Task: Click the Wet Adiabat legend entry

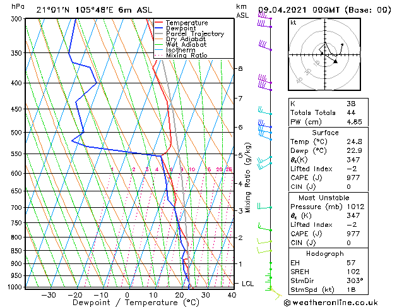Action: tap(181, 45)
